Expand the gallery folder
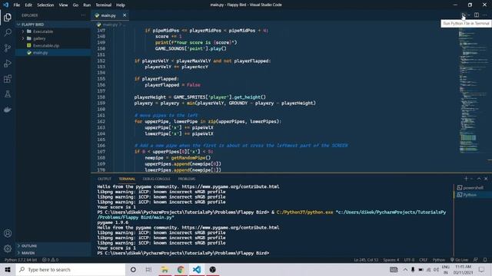 tap(39, 38)
